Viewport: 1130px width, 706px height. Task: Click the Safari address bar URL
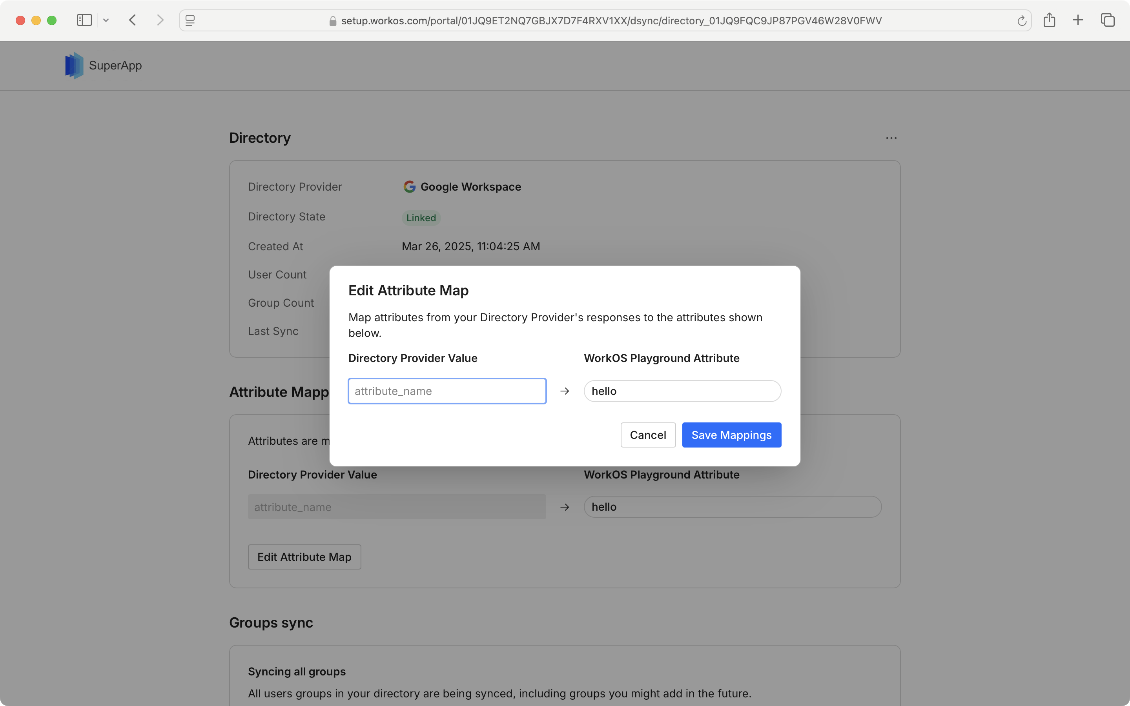pyautogui.click(x=611, y=20)
